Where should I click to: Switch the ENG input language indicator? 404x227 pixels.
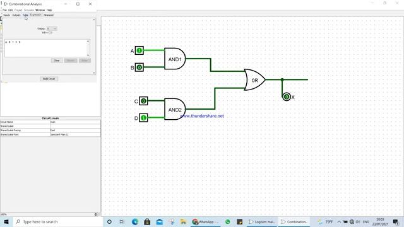coord(366,221)
